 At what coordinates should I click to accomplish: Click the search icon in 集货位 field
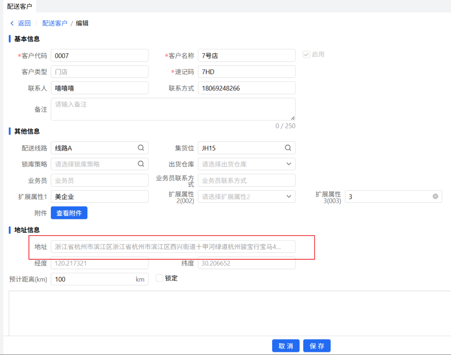[x=288, y=148]
